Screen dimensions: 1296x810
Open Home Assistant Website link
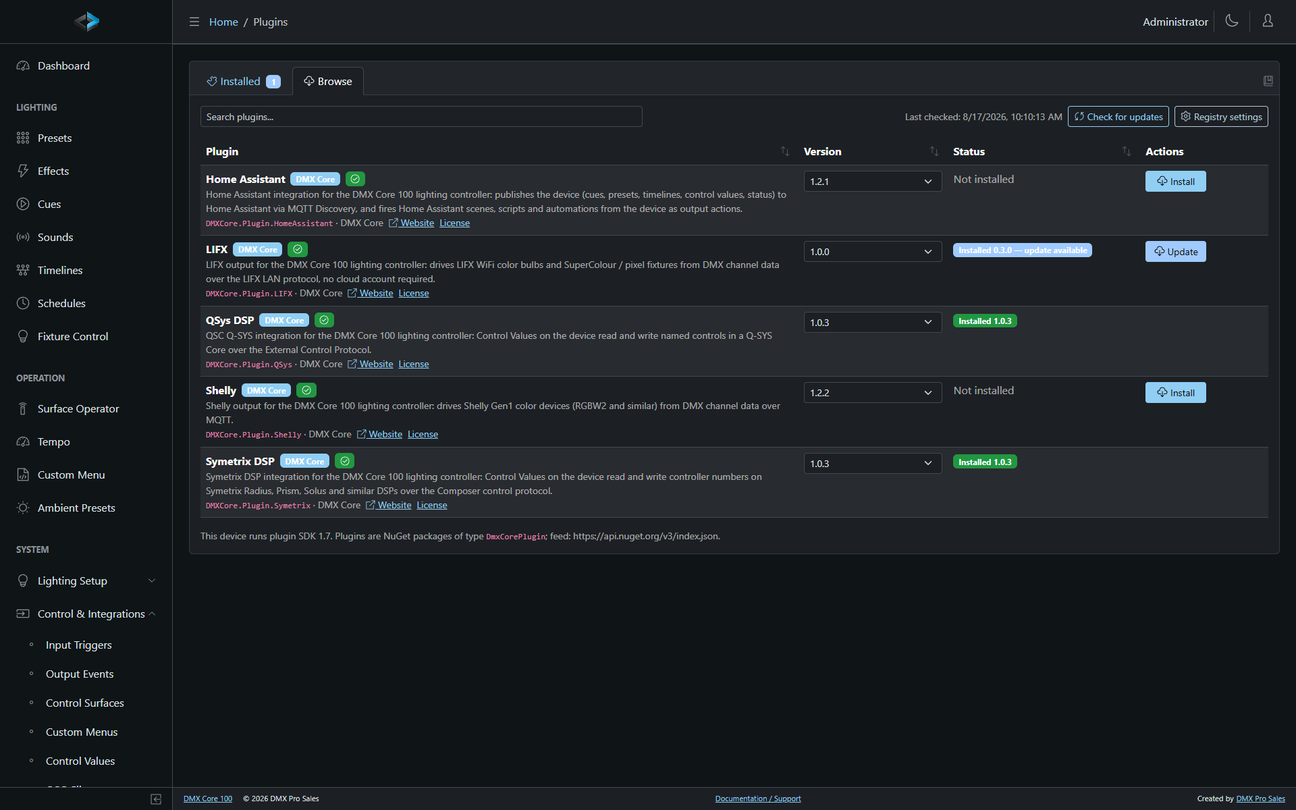click(x=411, y=223)
